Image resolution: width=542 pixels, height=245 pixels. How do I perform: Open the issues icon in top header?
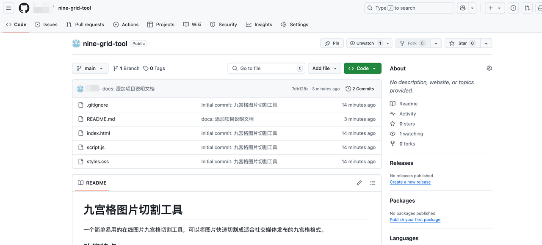pyautogui.click(x=513, y=8)
